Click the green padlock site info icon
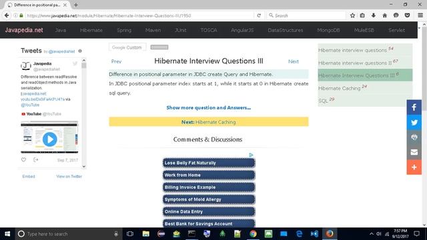 (x=21, y=15)
